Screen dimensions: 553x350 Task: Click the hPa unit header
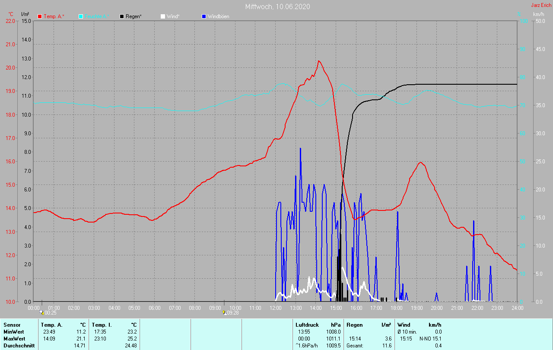tap(336, 325)
